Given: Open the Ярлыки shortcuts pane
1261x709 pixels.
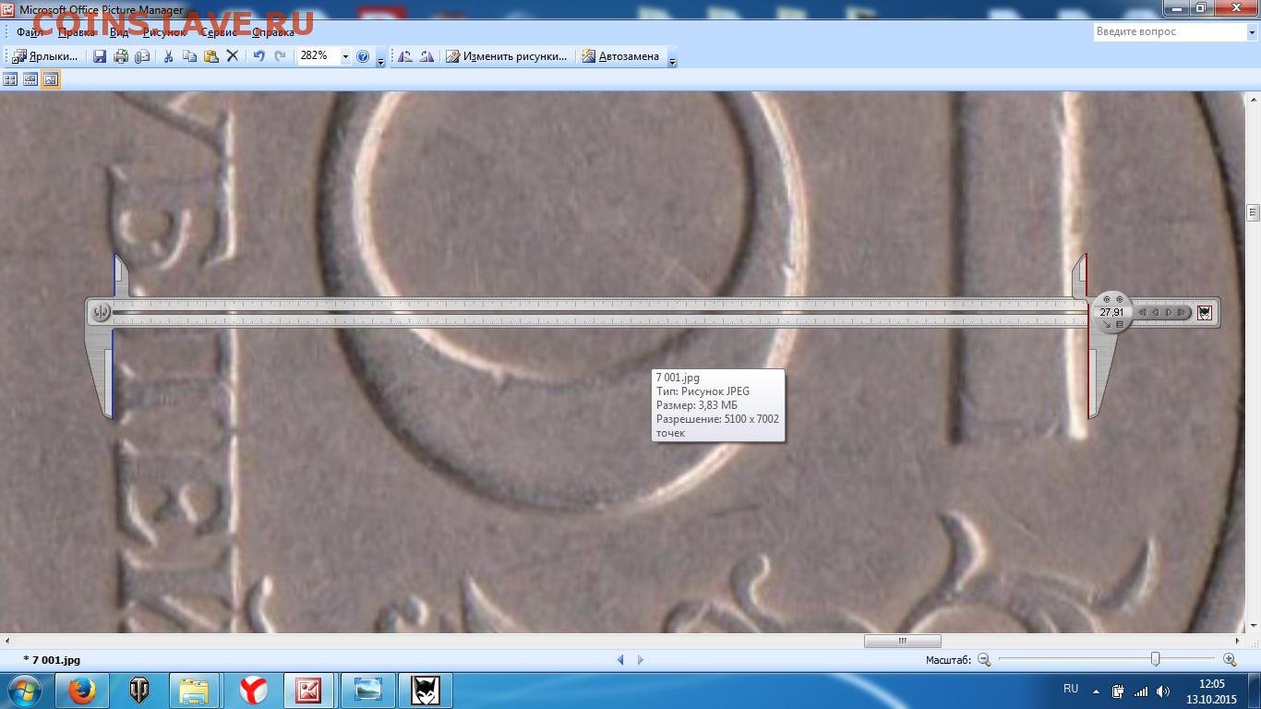Looking at the screenshot, I should click(46, 56).
